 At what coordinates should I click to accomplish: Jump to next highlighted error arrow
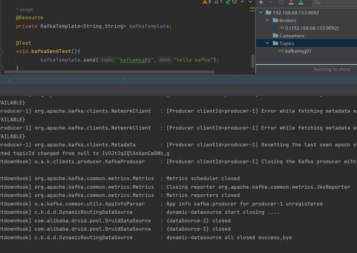coord(250,2)
